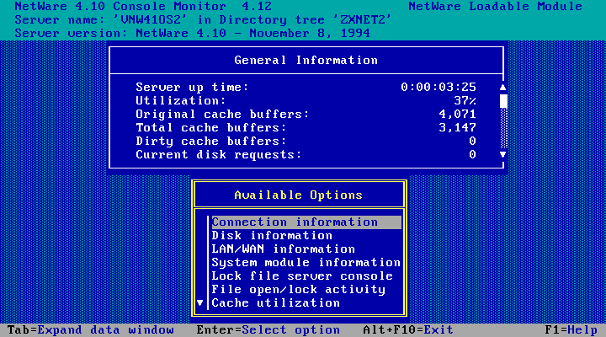Click the General Information scroll-down arrow
606x337 pixels.
coord(502,155)
